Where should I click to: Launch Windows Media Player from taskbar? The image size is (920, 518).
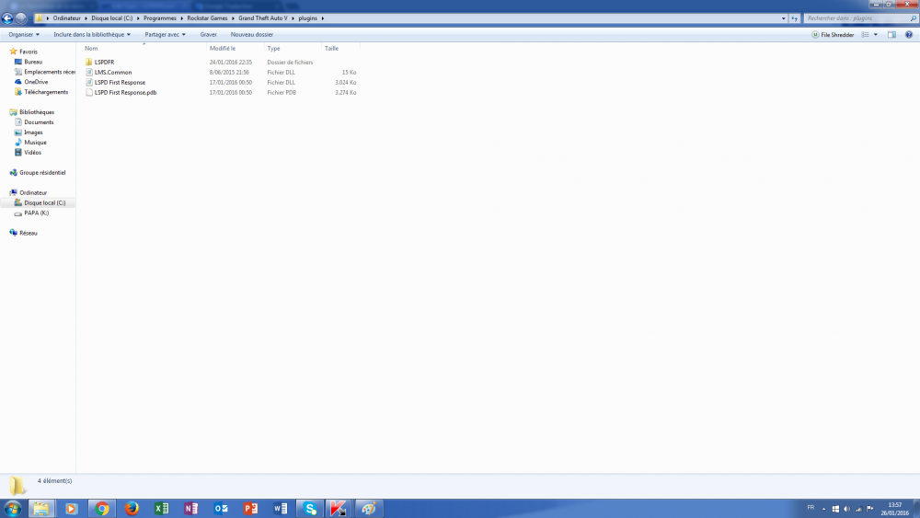71,509
